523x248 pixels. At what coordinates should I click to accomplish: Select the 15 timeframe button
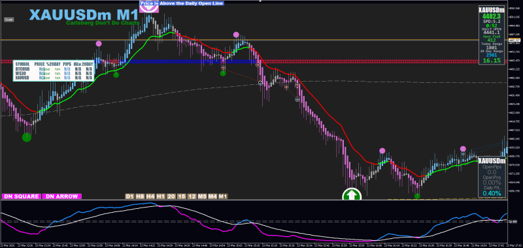(182, 196)
